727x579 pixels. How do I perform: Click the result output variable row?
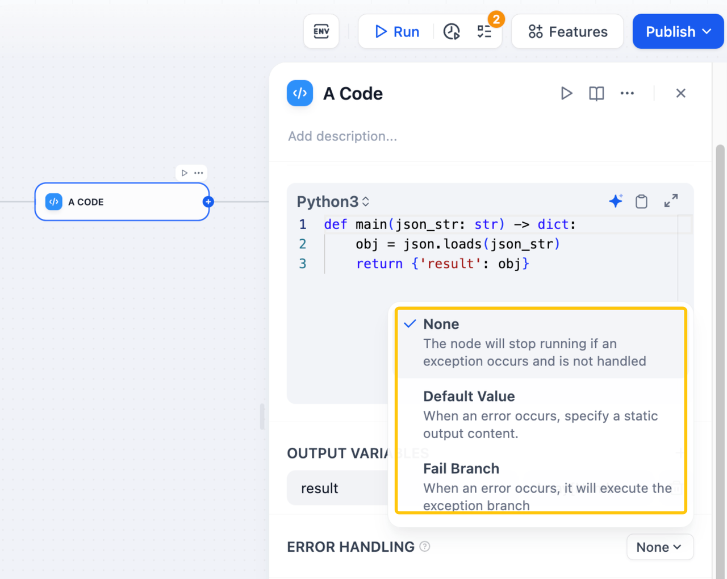click(x=337, y=488)
